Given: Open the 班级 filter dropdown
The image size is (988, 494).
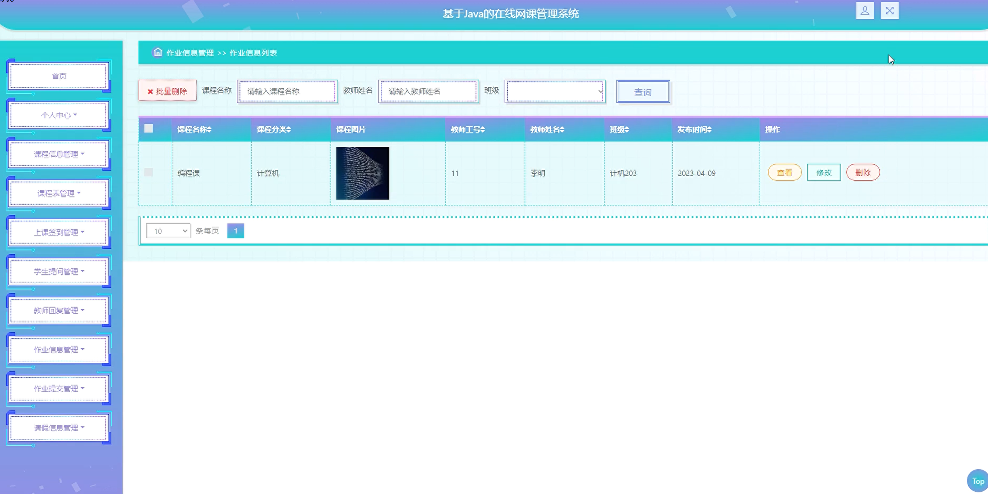Looking at the screenshot, I should point(555,91).
